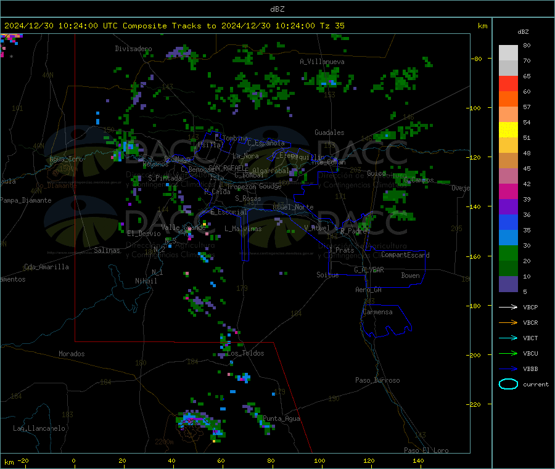Click the 140 km horizontal axis tick

click(x=418, y=461)
